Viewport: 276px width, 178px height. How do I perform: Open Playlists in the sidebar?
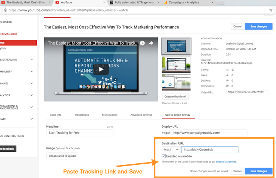[x=3, y=48]
